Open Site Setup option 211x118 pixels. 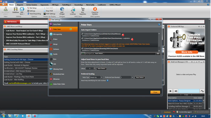point(32,8)
